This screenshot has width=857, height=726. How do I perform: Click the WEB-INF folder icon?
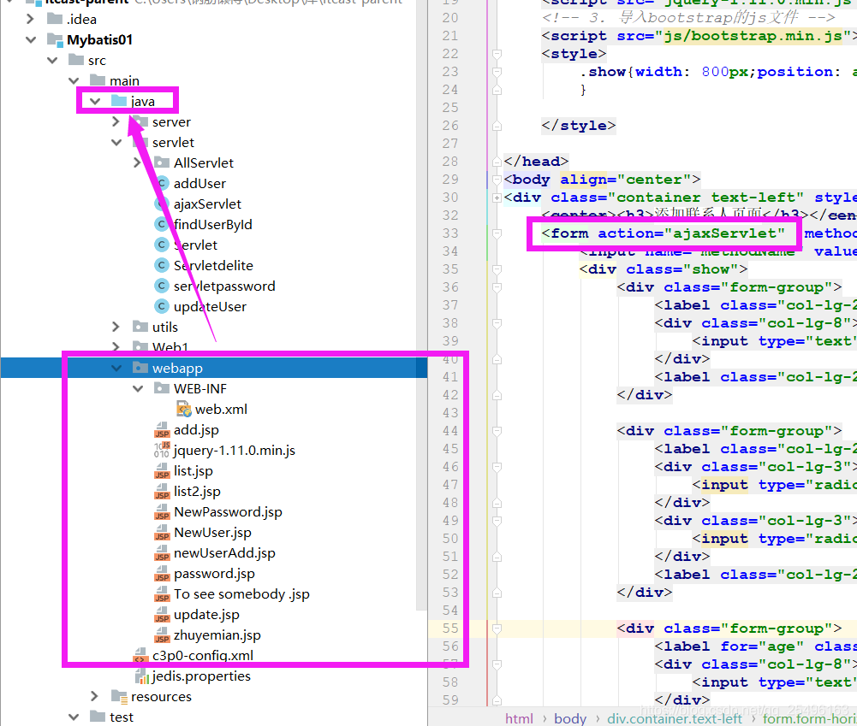162,388
